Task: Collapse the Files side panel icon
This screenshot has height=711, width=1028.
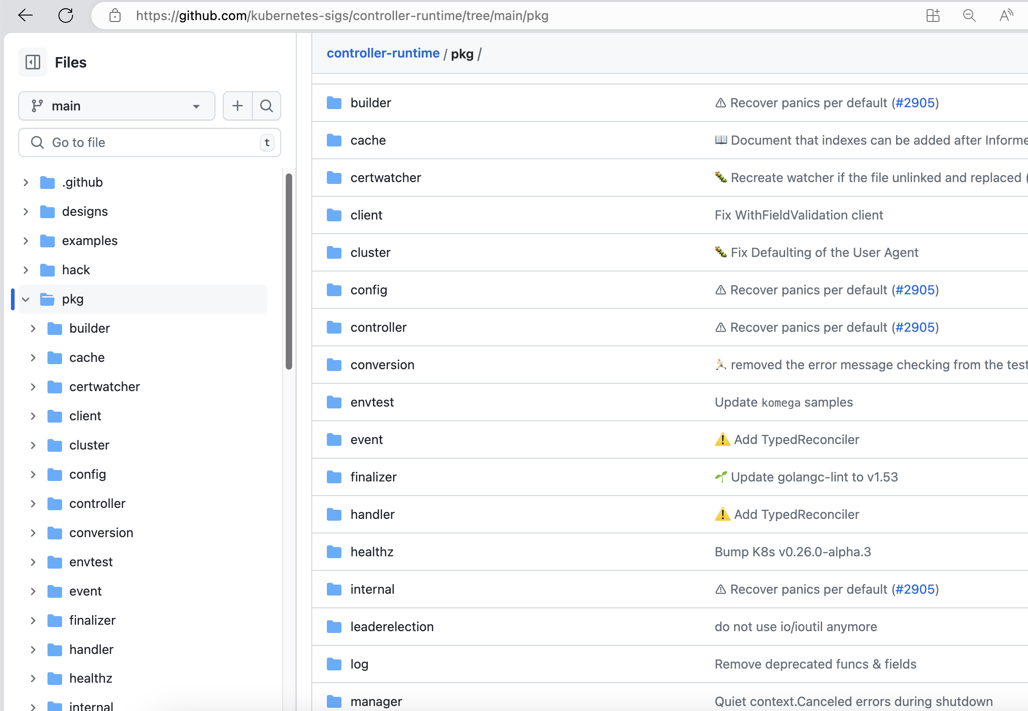Action: 33,62
